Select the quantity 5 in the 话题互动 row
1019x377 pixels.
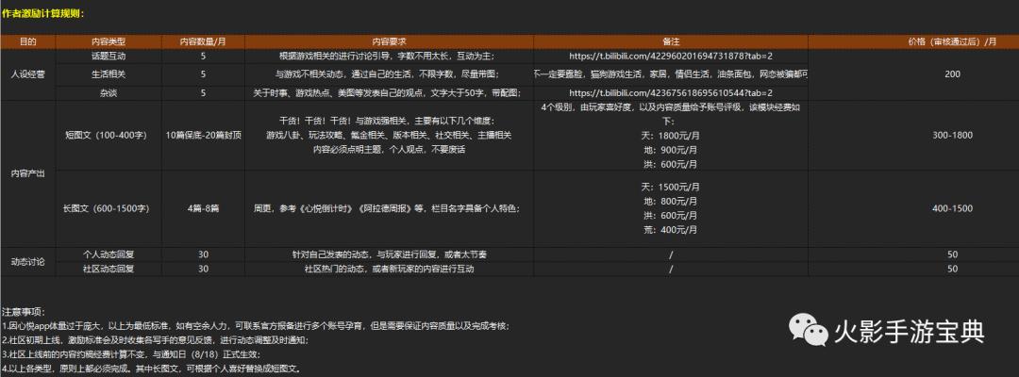[203, 57]
